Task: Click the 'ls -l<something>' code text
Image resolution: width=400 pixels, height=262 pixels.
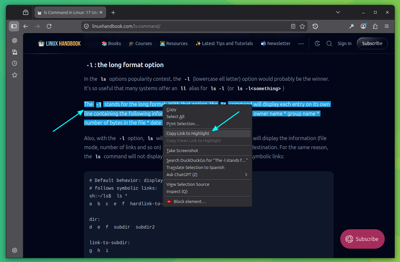Action: (x=259, y=89)
